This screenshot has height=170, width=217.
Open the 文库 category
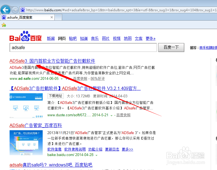pos(139,38)
